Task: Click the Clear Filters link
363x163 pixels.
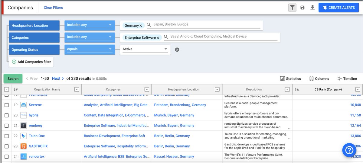Action: [x=53, y=8]
